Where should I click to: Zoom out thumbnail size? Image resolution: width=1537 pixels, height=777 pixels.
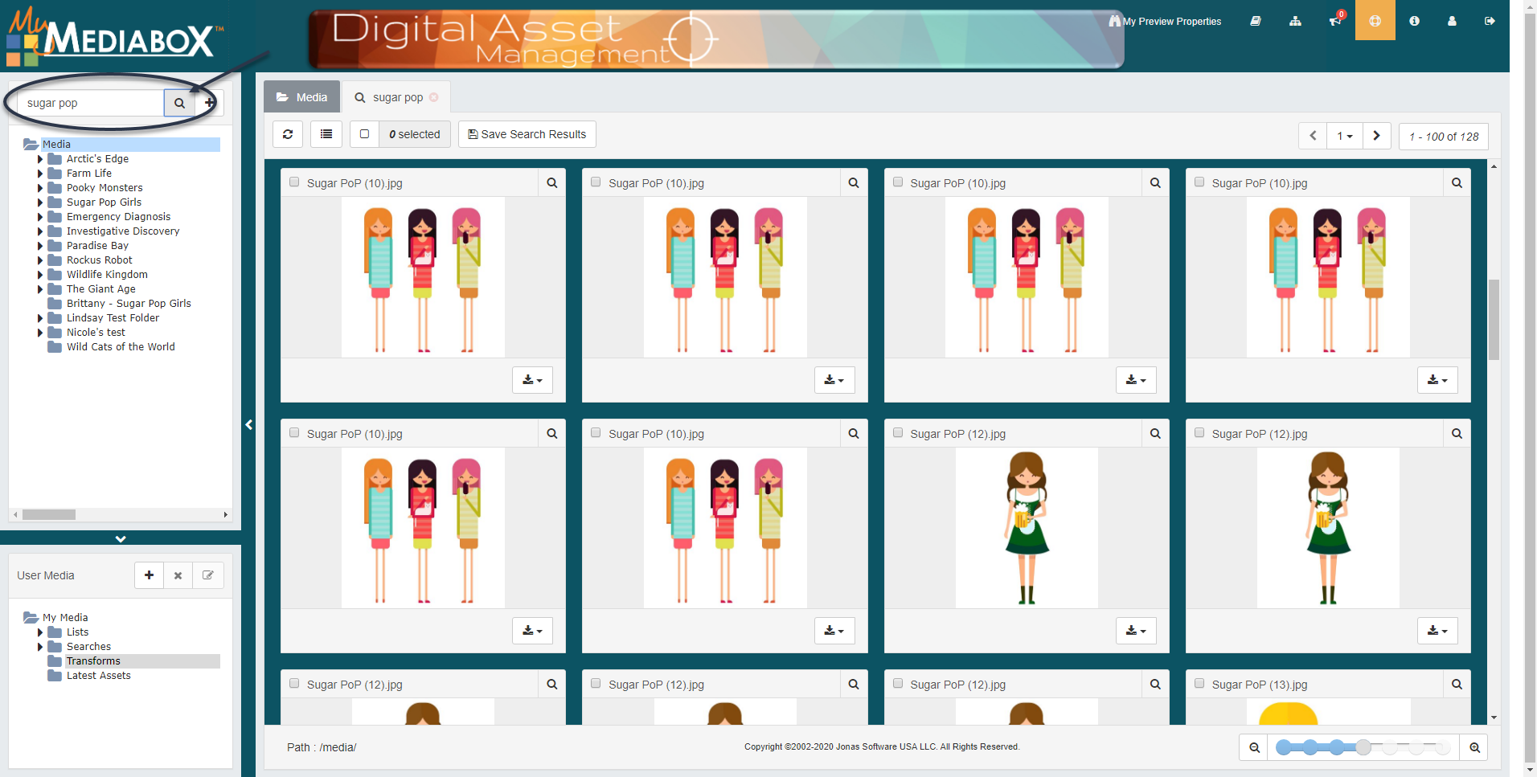pos(1254,747)
